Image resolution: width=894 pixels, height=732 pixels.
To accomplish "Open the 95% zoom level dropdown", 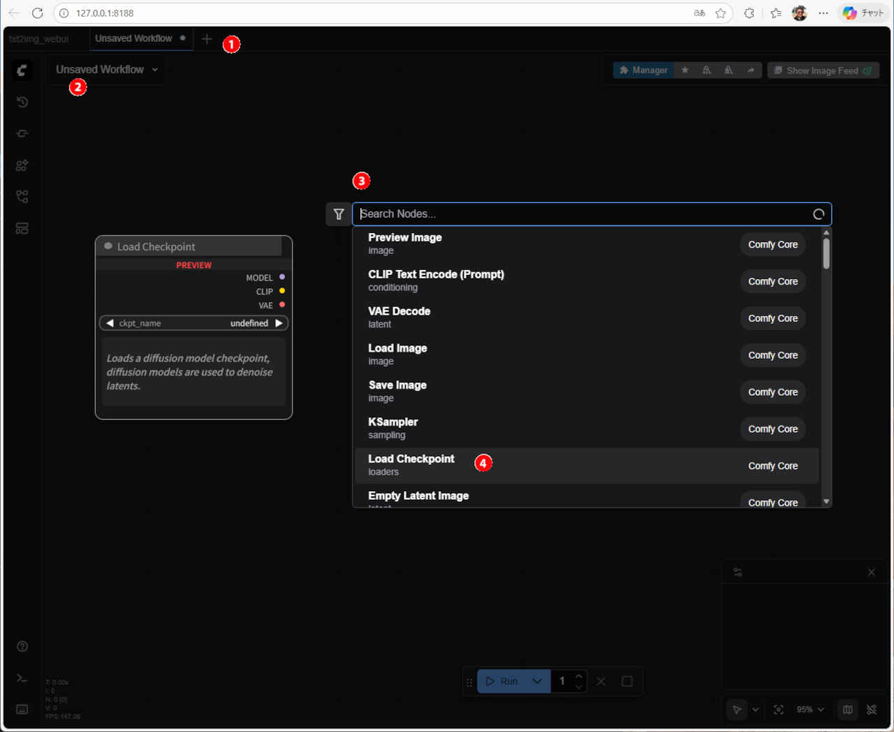I will coord(810,710).
